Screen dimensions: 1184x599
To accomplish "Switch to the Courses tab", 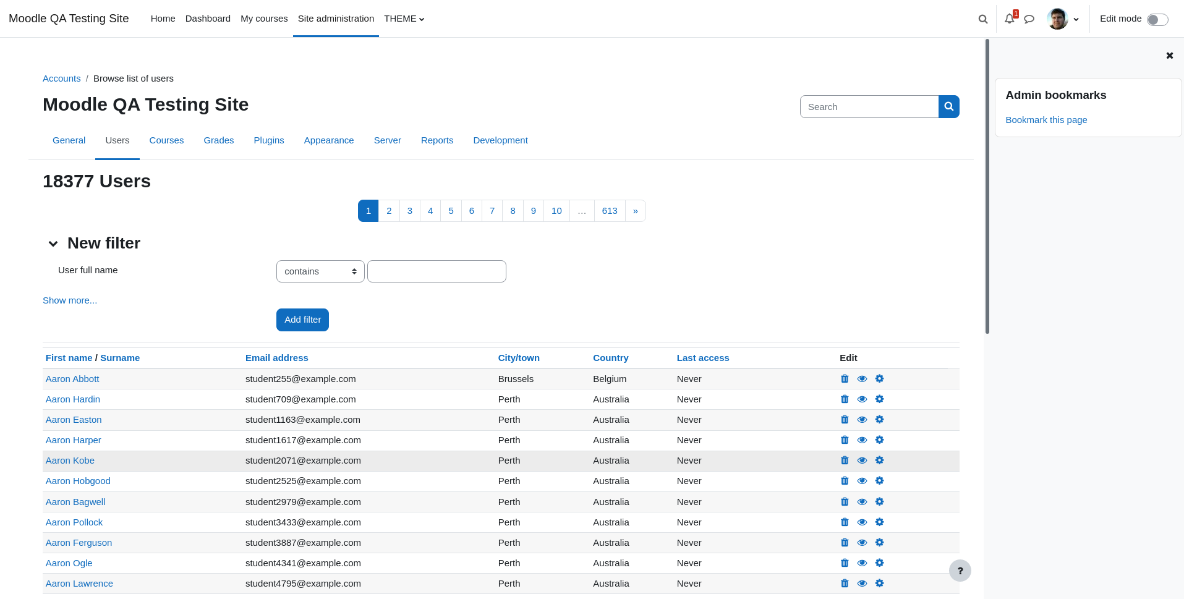I will 166,140.
